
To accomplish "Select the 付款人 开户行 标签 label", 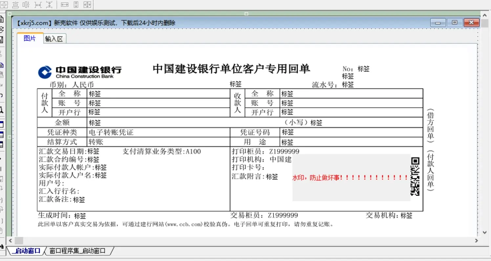I will (95, 112).
